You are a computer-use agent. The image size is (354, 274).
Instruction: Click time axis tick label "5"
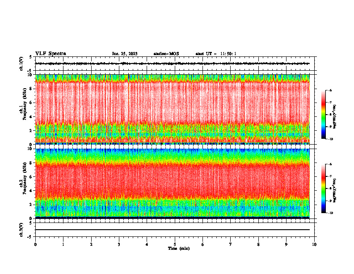point(175,244)
